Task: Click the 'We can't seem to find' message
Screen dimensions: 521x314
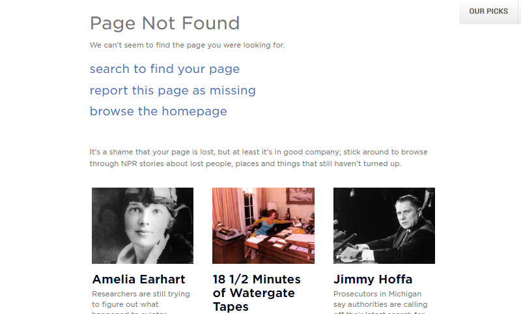Action: tap(187, 45)
